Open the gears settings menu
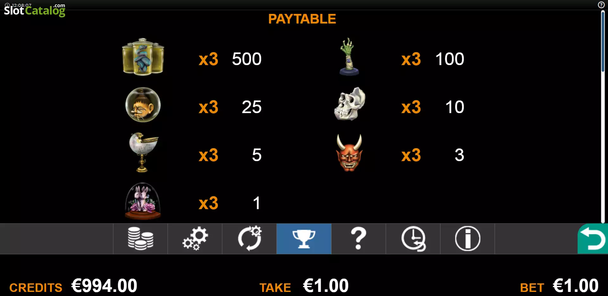 click(195, 239)
